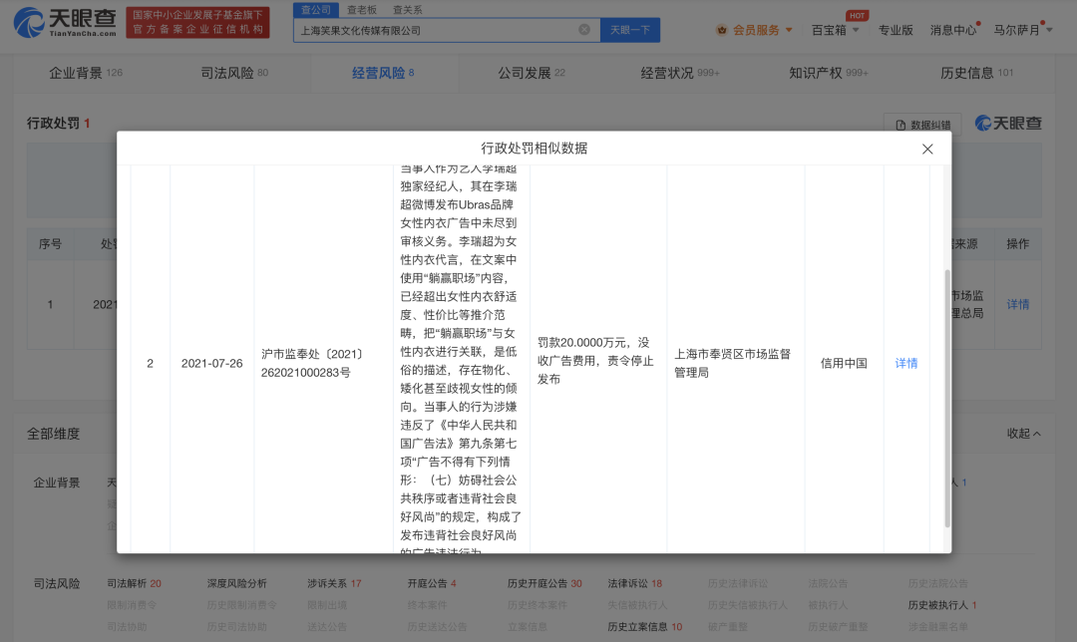Open 详情 link in background table row 1

click(x=1017, y=304)
